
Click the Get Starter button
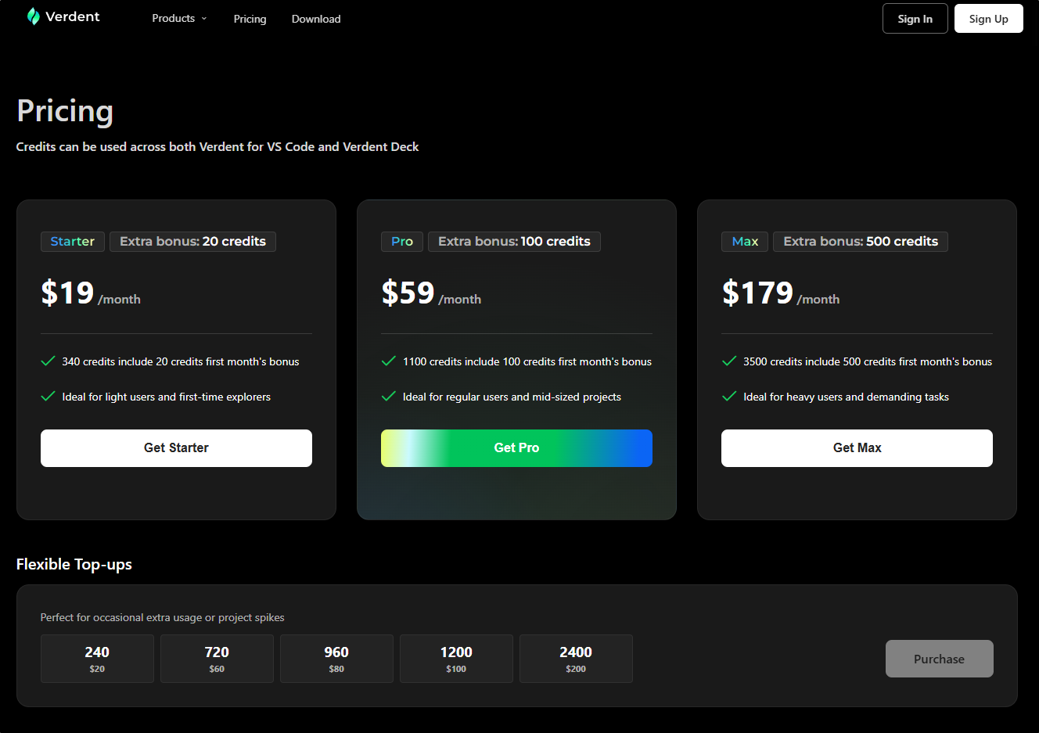pyautogui.click(x=176, y=448)
